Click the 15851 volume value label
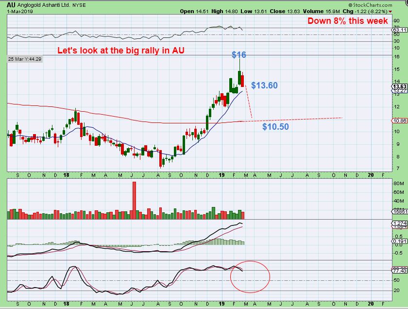 point(400,212)
